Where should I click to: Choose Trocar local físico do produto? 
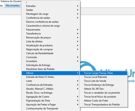pos(103,97)
